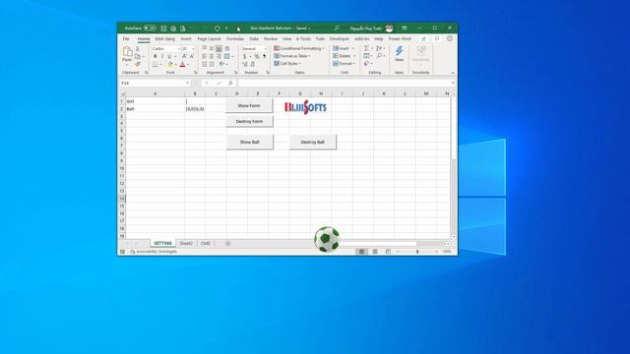Switch to Page Layout tab

(209, 39)
